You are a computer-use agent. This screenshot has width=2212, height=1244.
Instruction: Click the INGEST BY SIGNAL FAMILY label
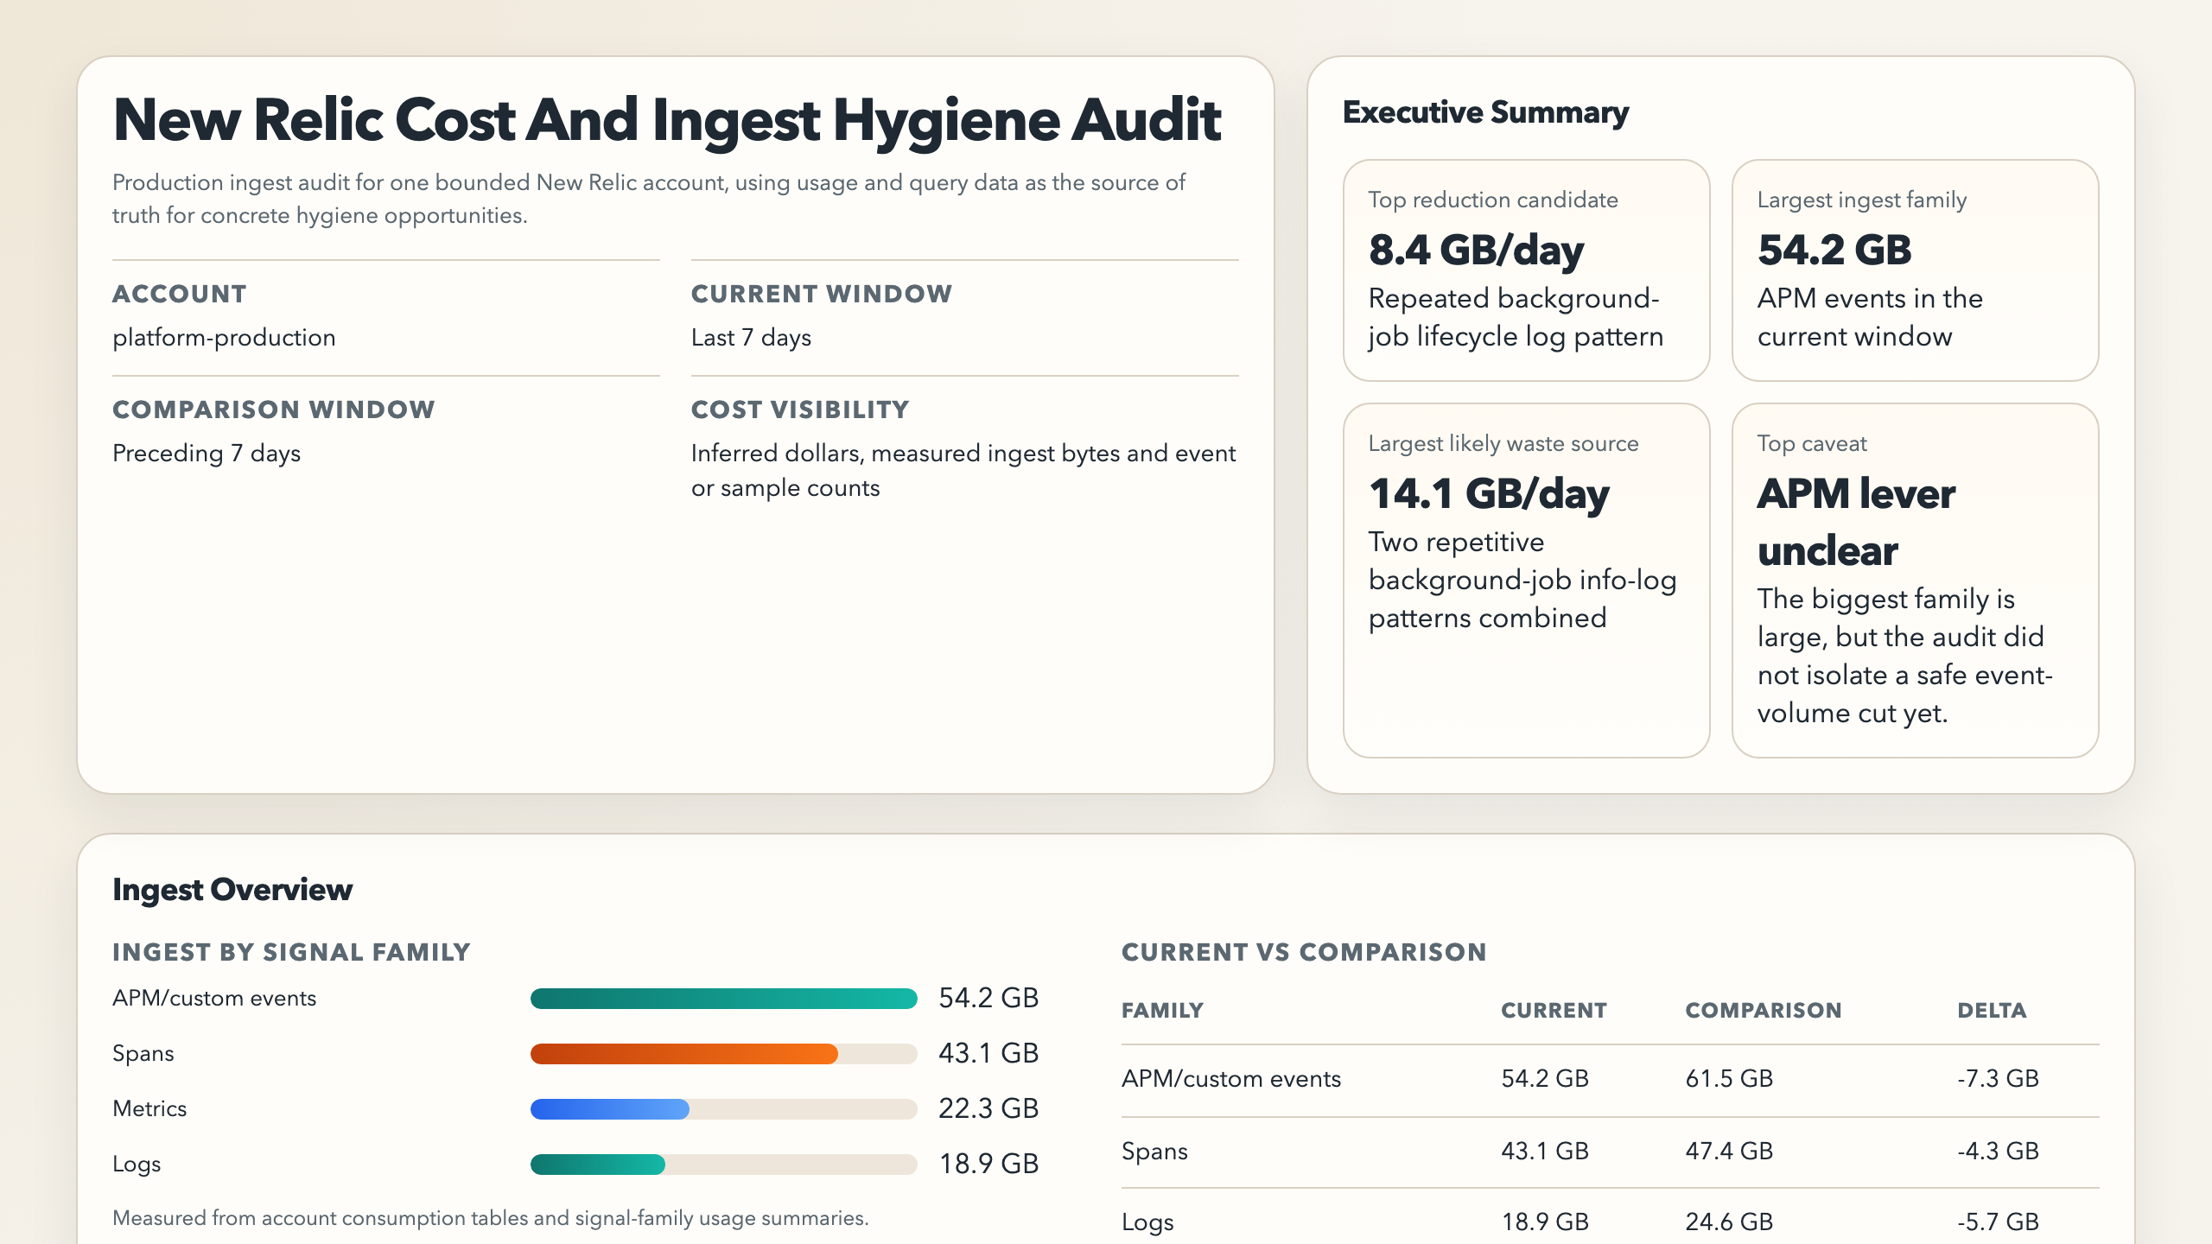point(291,952)
